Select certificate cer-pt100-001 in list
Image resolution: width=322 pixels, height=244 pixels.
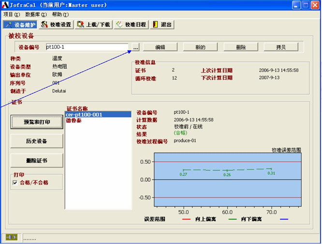(84, 115)
